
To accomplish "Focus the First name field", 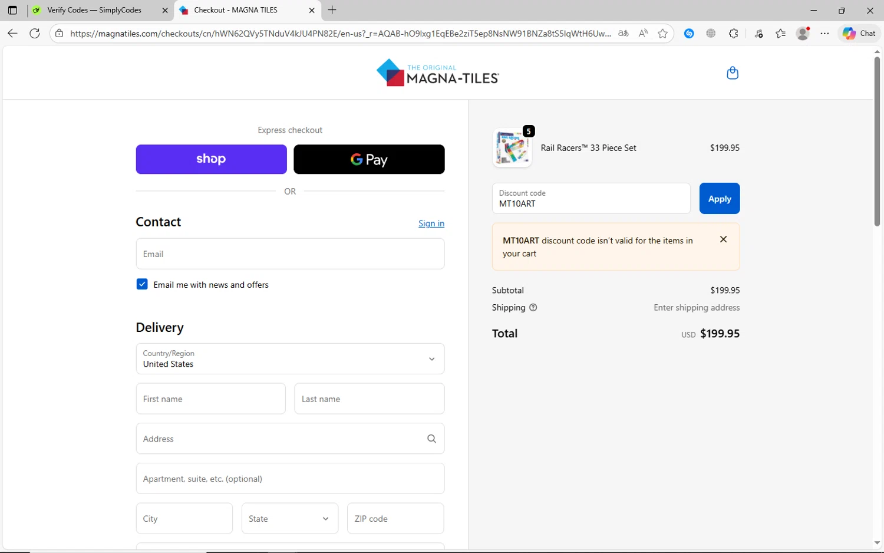I will [x=211, y=399].
